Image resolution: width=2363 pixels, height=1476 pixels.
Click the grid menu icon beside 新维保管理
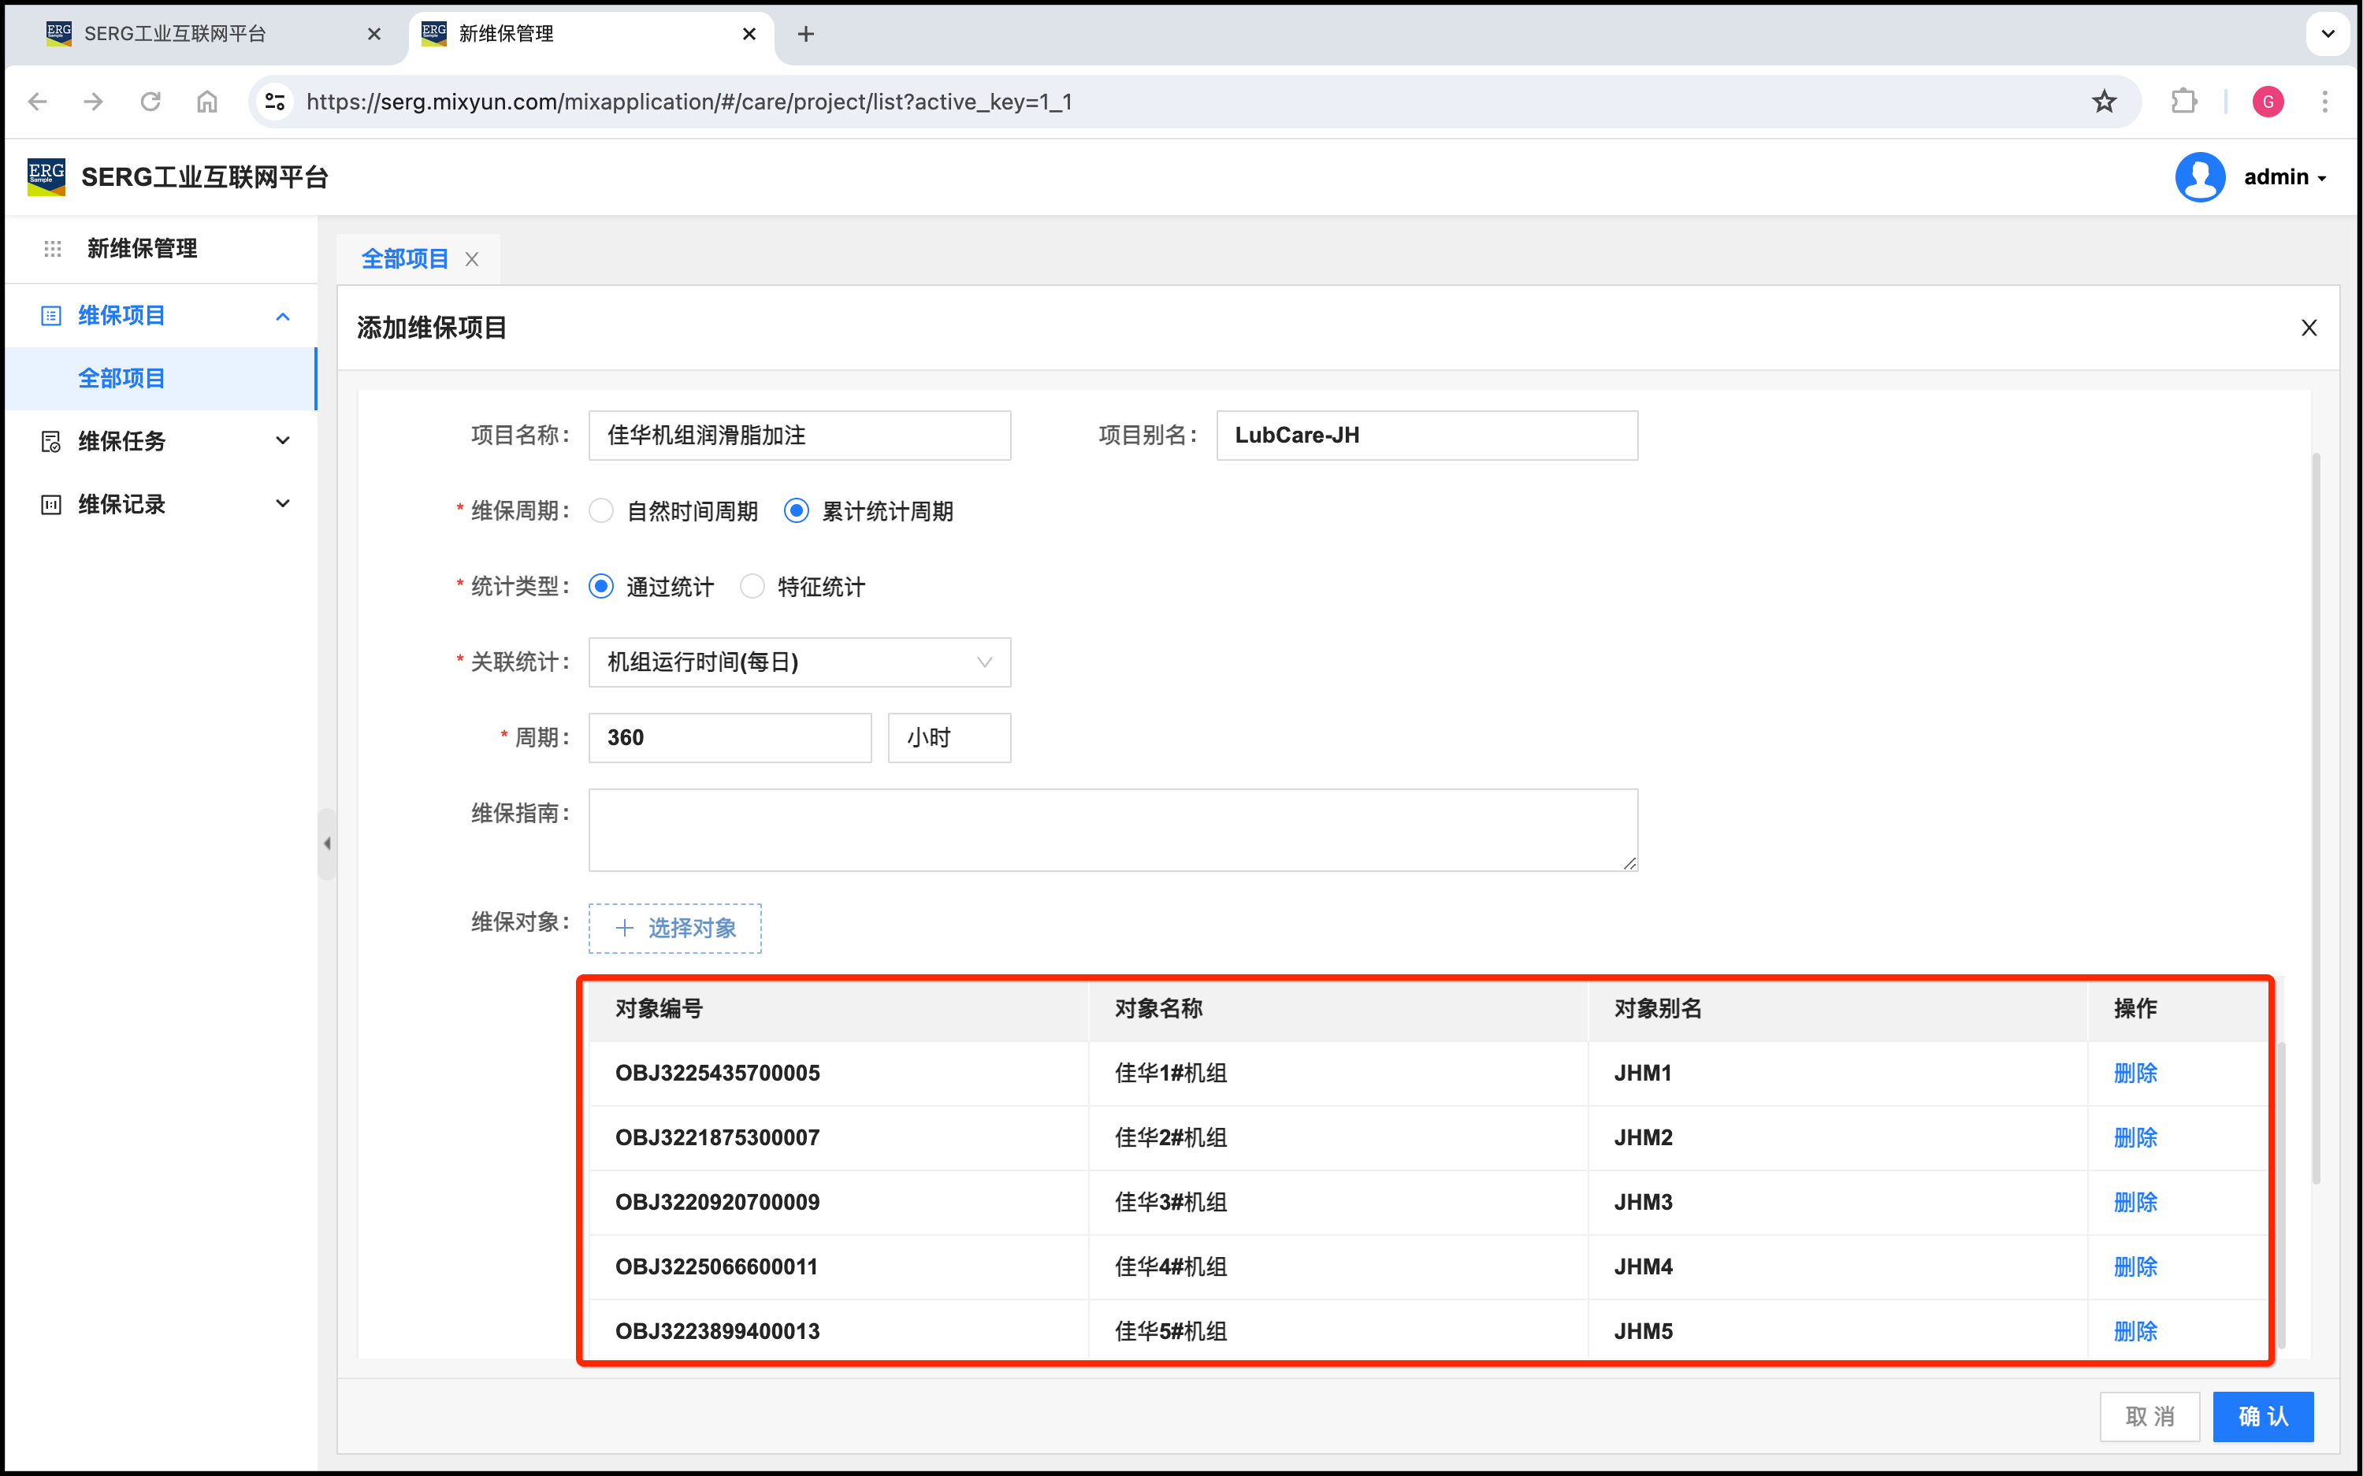[53, 249]
